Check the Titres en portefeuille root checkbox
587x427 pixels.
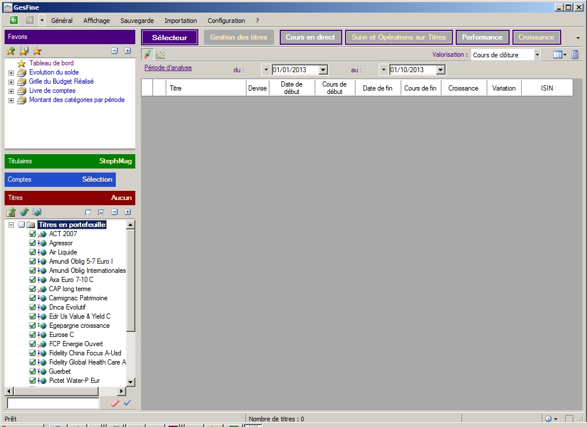point(22,225)
